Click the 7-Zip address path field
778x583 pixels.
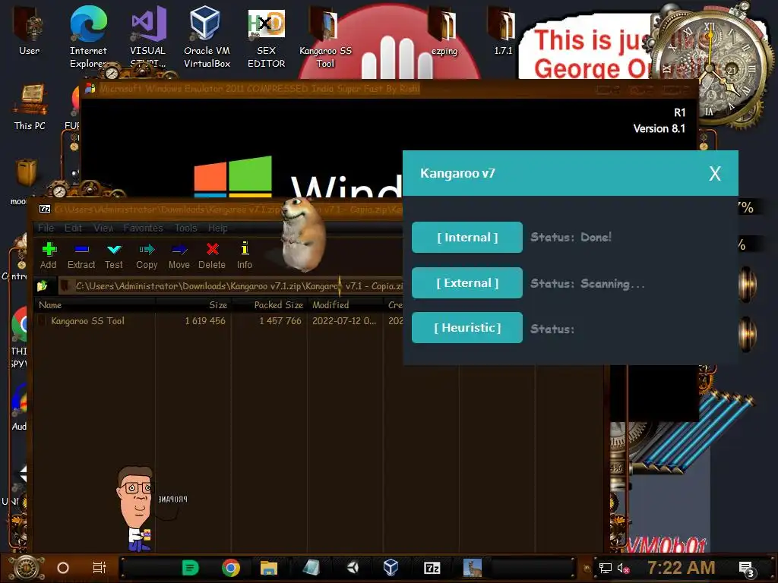(x=231, y=286)
